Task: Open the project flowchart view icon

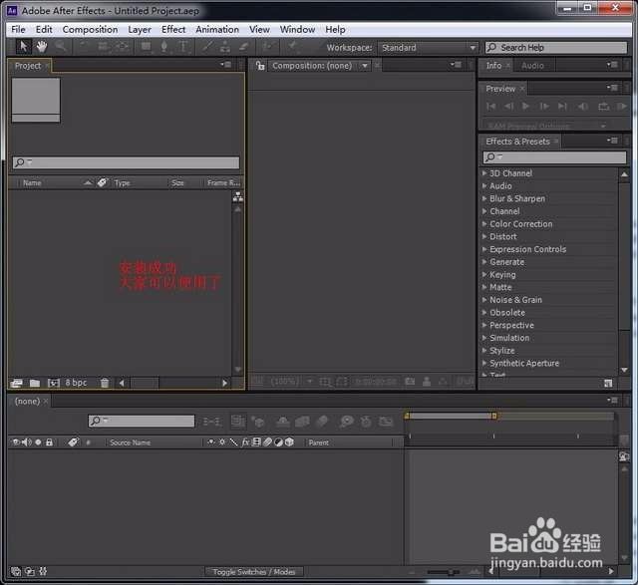Action: click(x=238, y=197)
